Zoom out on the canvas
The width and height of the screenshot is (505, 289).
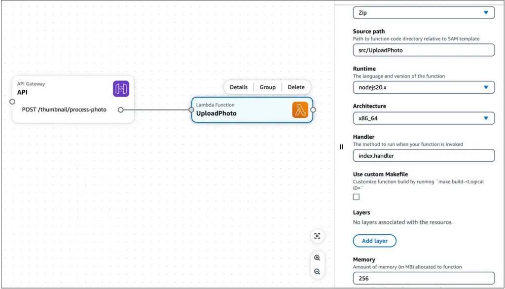317,272
